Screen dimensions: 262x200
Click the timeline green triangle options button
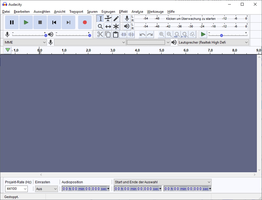[x=8, y=50]
